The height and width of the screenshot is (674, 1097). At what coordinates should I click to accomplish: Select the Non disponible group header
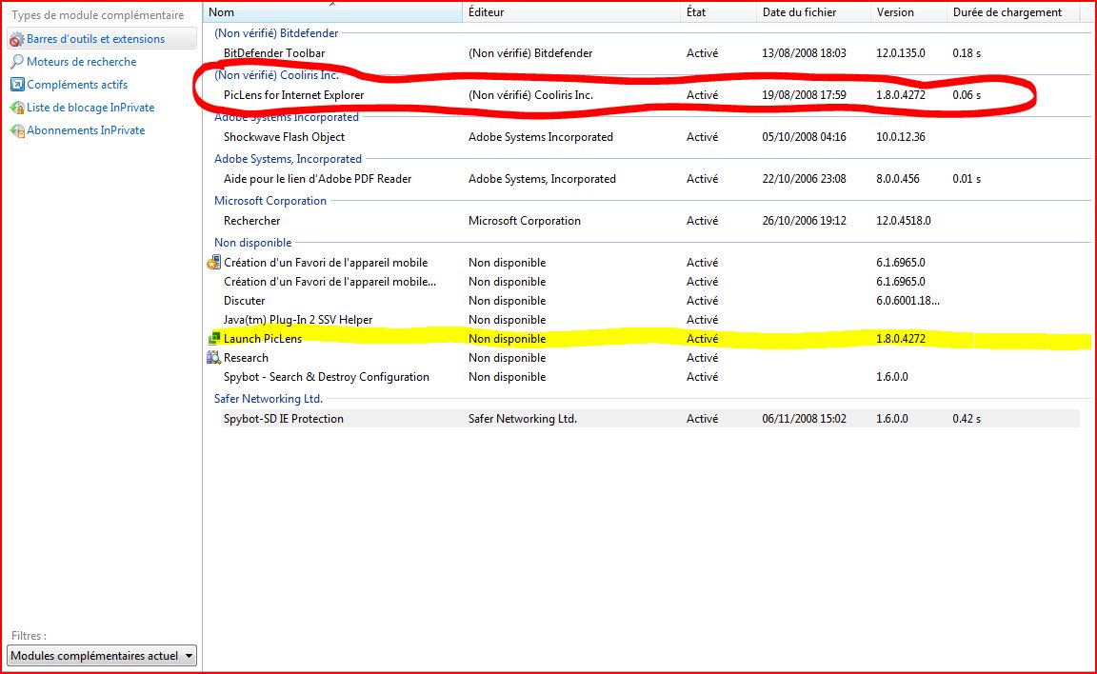(x=252, y=243)
